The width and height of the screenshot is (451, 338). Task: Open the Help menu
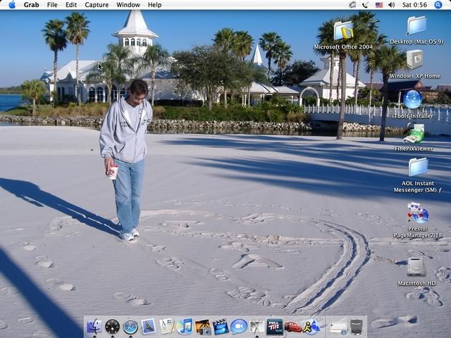pos(154,5)
